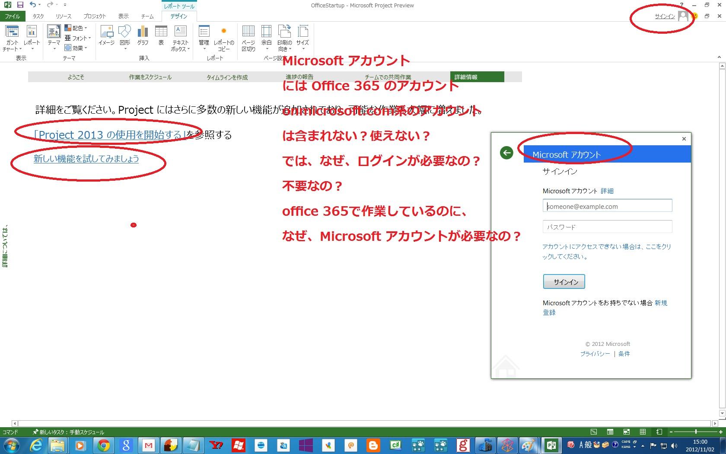Open the Themes (テーマ) gallery

click(x=54, y=38)
